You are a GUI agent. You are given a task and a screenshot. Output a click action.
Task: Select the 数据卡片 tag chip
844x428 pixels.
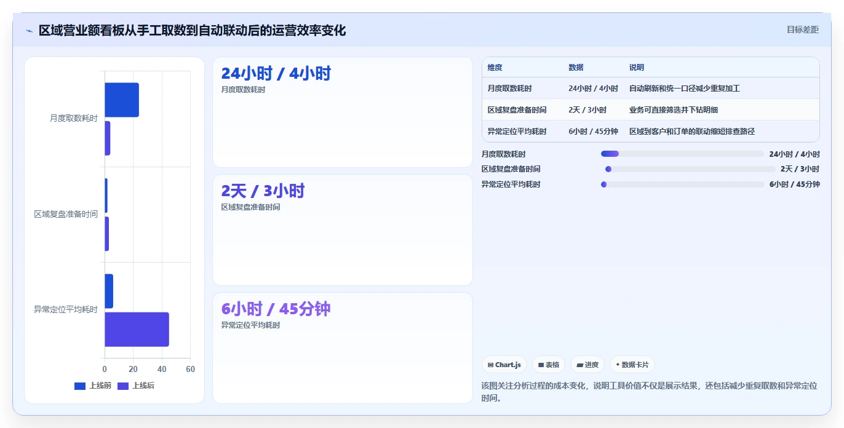[x=632, y=365]
